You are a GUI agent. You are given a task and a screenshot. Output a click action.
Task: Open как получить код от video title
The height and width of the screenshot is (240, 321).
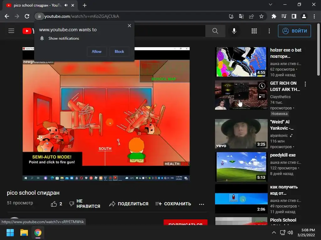(284, 190)
